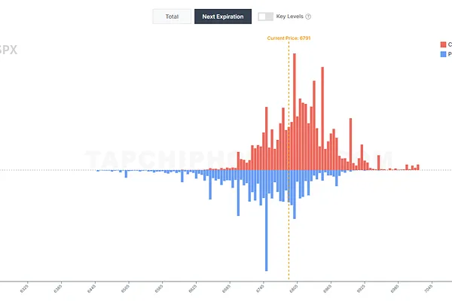Click the Key Levels help question-mark icon

tap(308, 17)
